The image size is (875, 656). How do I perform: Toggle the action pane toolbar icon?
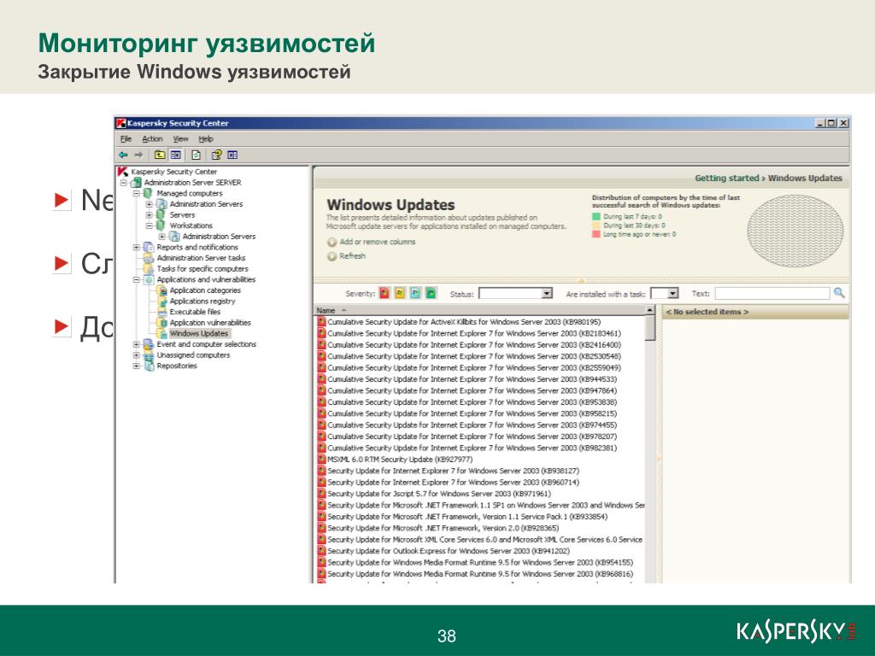tap(232, 155)
